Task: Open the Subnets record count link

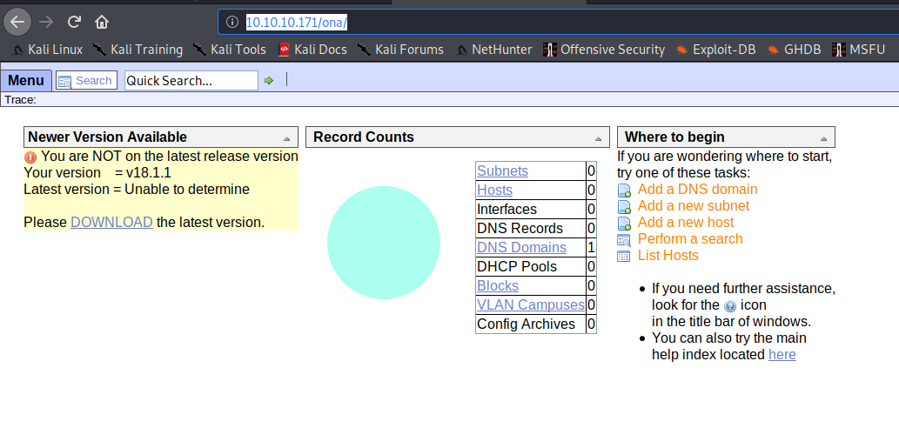Action: [x=502, y=171]
